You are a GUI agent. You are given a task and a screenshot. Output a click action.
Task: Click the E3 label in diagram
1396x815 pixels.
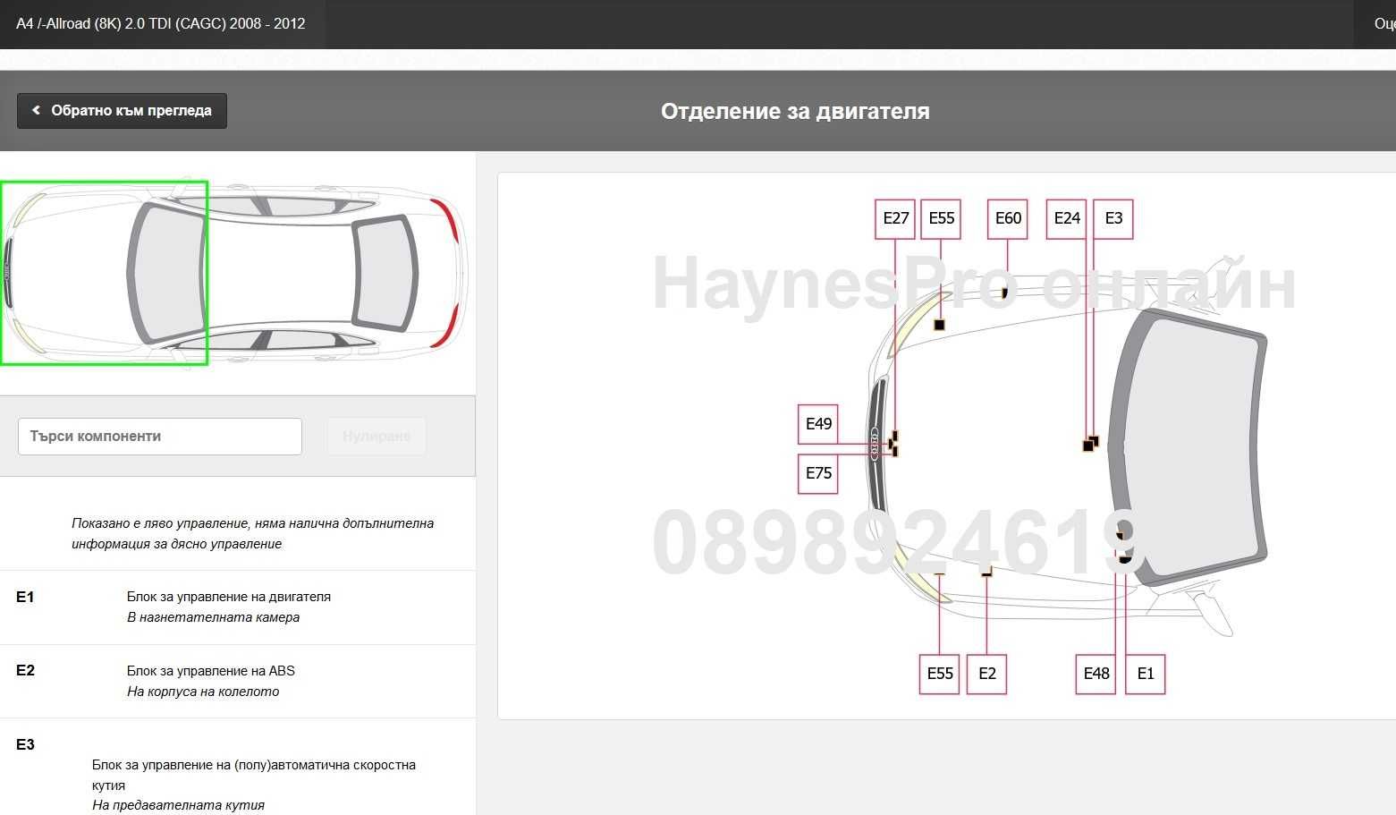click(1113, 218)
